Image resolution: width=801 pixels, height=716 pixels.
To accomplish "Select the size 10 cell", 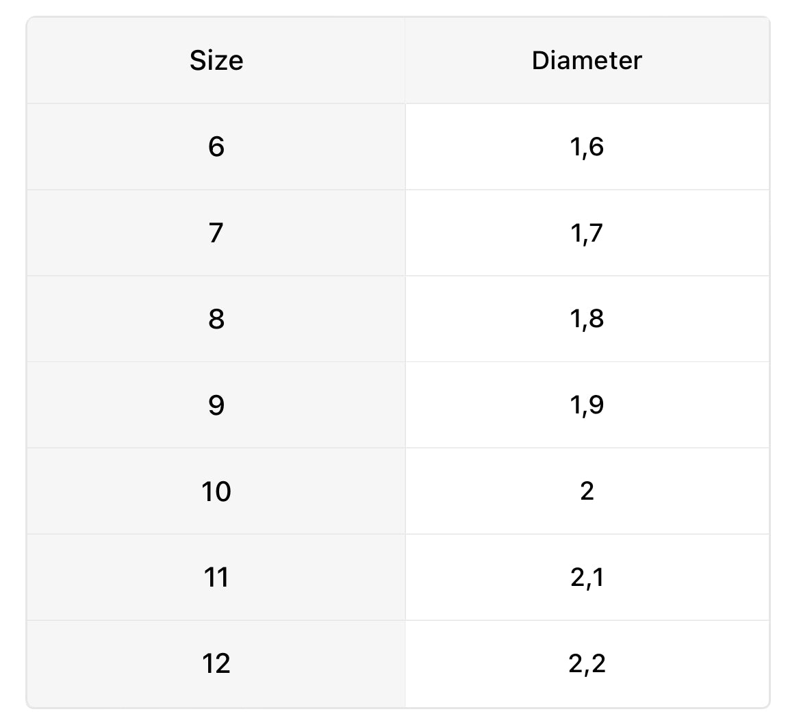I will click(x=216, y=491).
